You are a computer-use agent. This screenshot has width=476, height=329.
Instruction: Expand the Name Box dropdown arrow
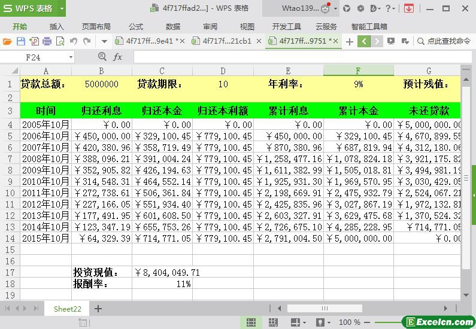coord(71,57)
